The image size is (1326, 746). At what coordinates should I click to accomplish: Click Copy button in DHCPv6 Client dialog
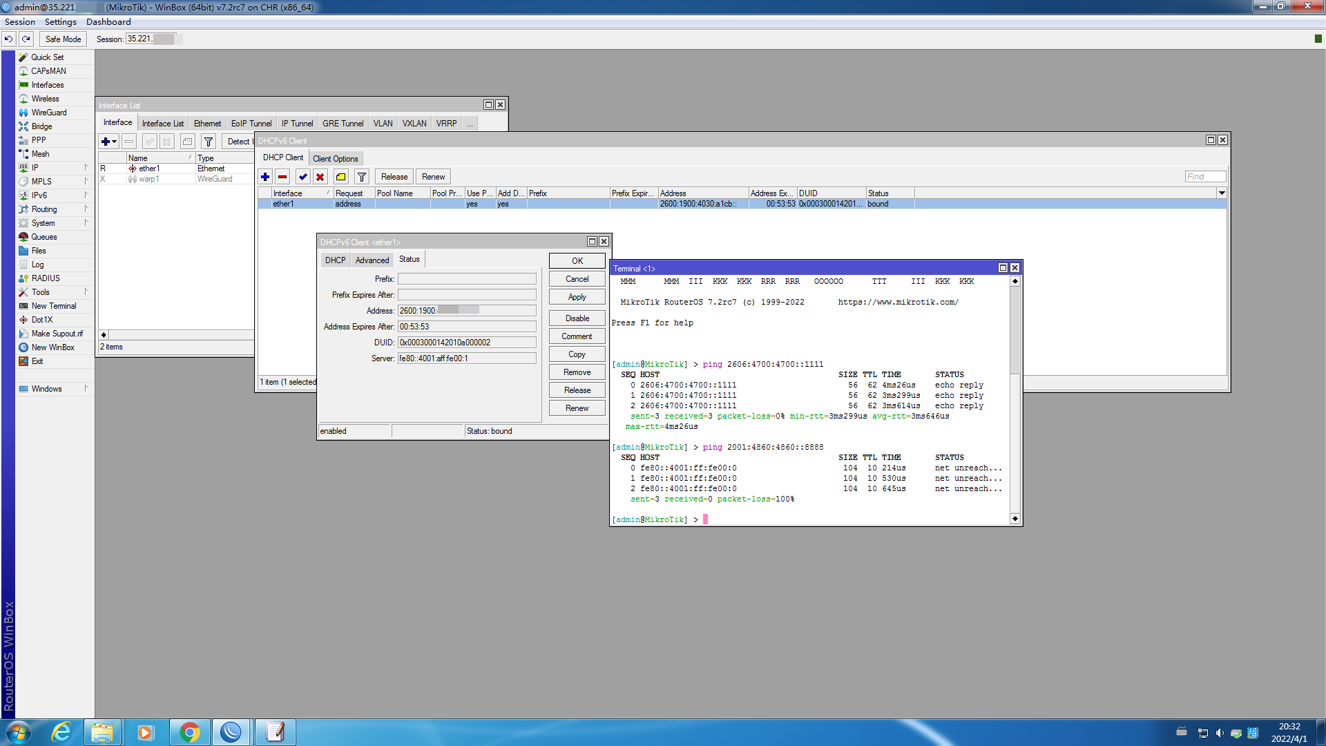(x=577, y=354)
